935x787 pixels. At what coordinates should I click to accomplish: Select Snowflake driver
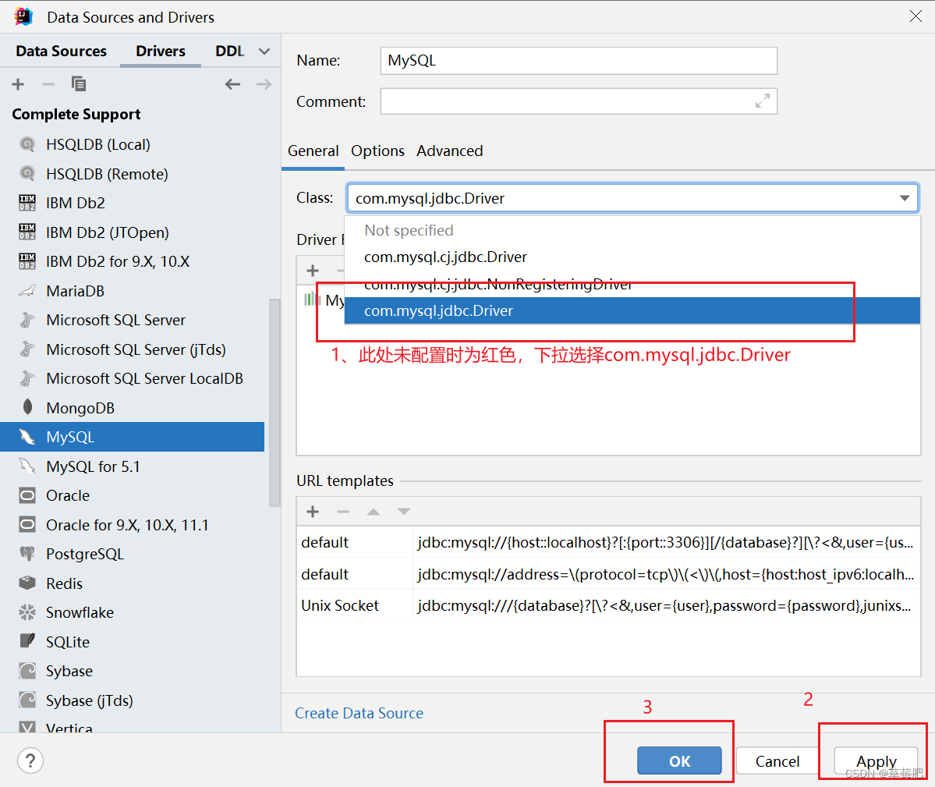133,612
